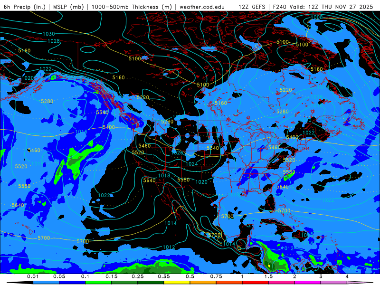The height and width of the screenshot is (285, 380).
Task: Click the bright green 0.1–0.15 legend swatch
Action: point(98,283)
